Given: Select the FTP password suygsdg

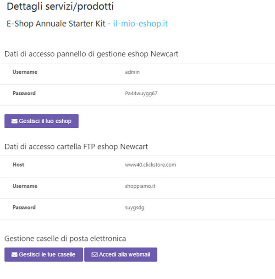Looking at the screenshot, I should [135, 208].
